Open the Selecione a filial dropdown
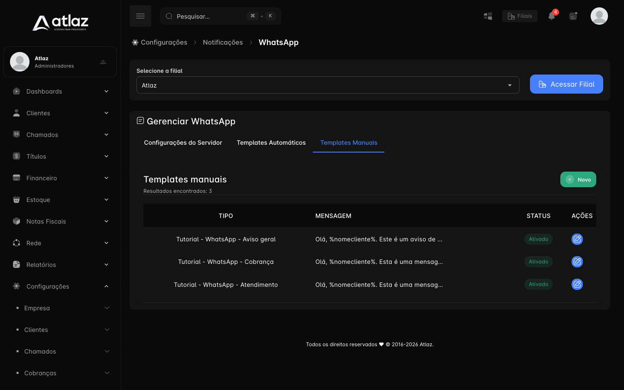Image resolution: width=624 pixels, height=390 pixels. (328, 85)
